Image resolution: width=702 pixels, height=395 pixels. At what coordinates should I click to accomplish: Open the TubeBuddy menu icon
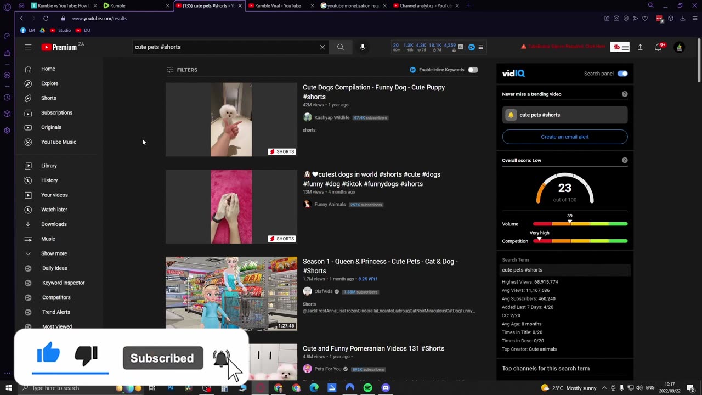click(620, 47)
